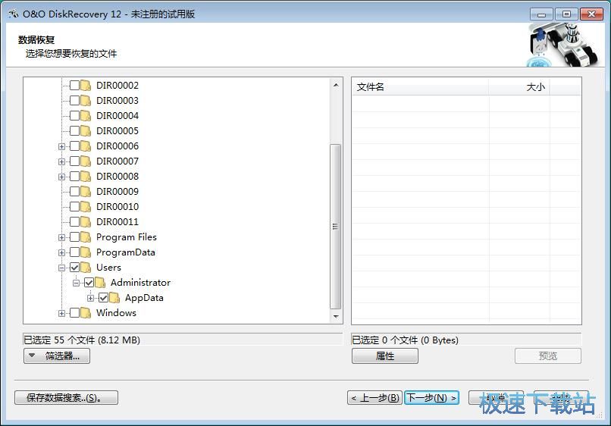Check the ProgramData checkbox
This screenshot has width=611, height=426.
coord(74,252)
